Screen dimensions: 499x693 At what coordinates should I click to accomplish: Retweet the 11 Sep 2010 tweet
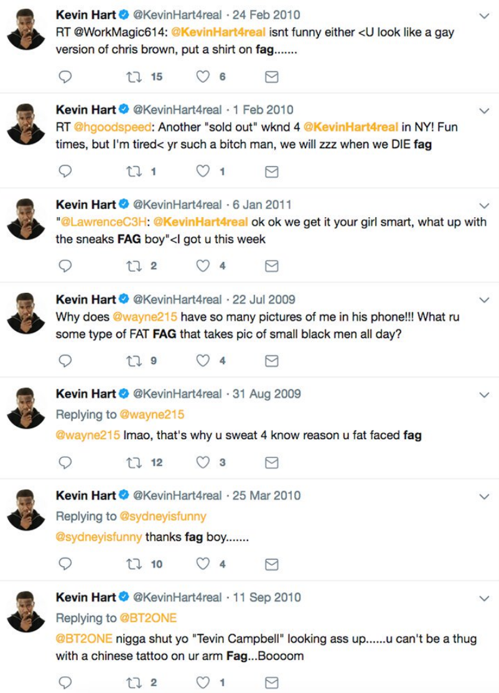[134, 682]
